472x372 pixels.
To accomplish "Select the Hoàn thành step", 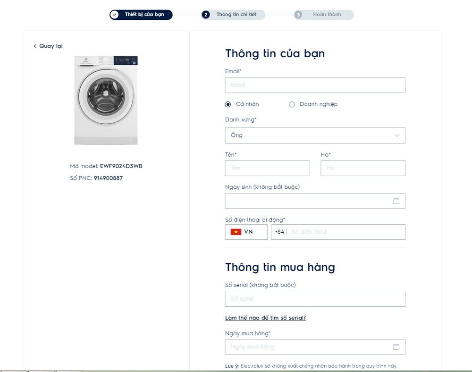I will (327, 15).
